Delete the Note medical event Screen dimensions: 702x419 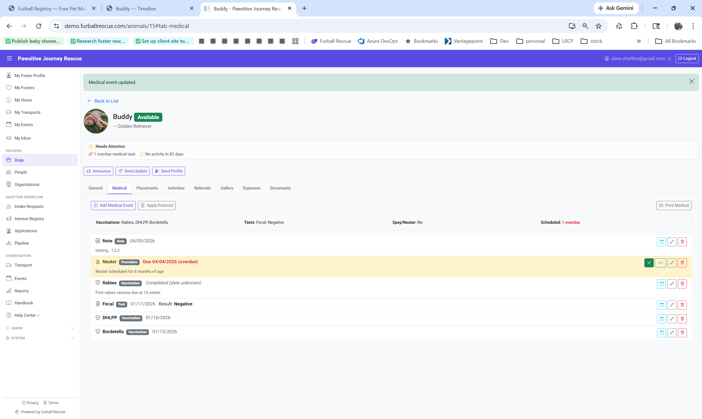coord(682,242)
